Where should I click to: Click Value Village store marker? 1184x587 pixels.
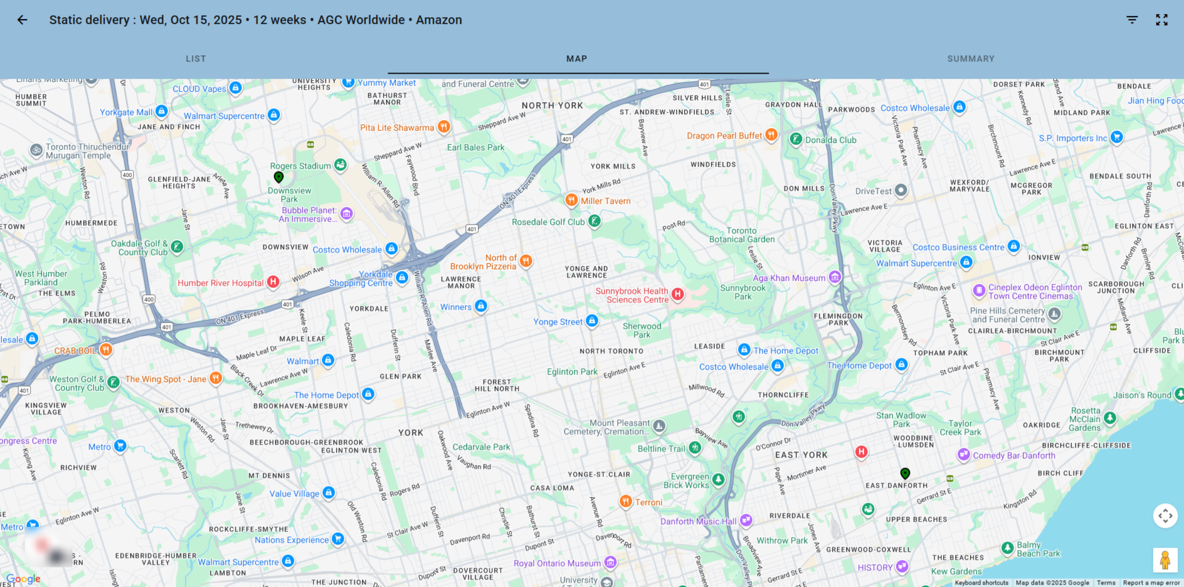click(x=329, y=493)
